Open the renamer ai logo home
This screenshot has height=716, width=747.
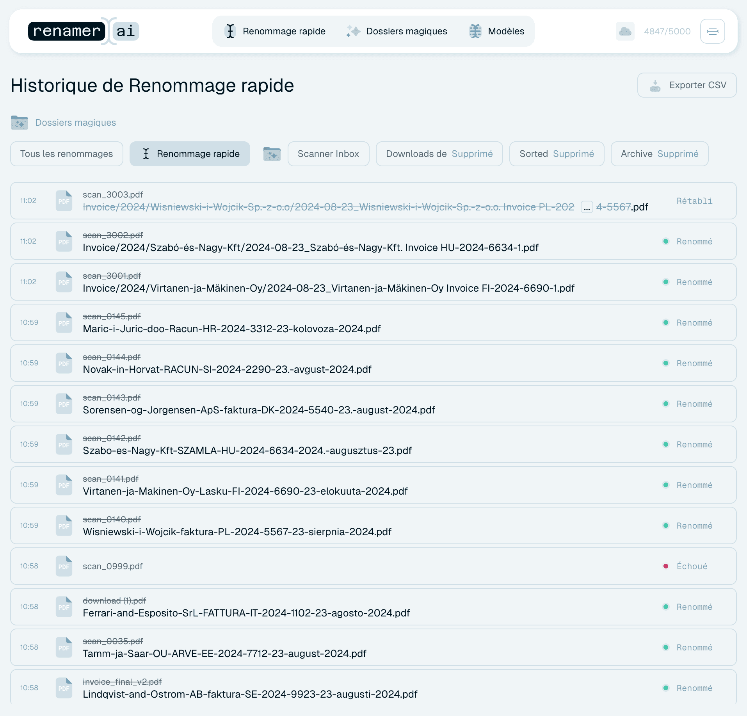point(84,31)
